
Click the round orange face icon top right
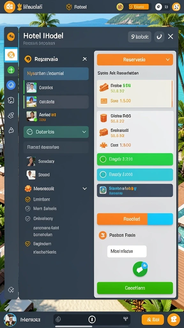click(x=176, y=7)
